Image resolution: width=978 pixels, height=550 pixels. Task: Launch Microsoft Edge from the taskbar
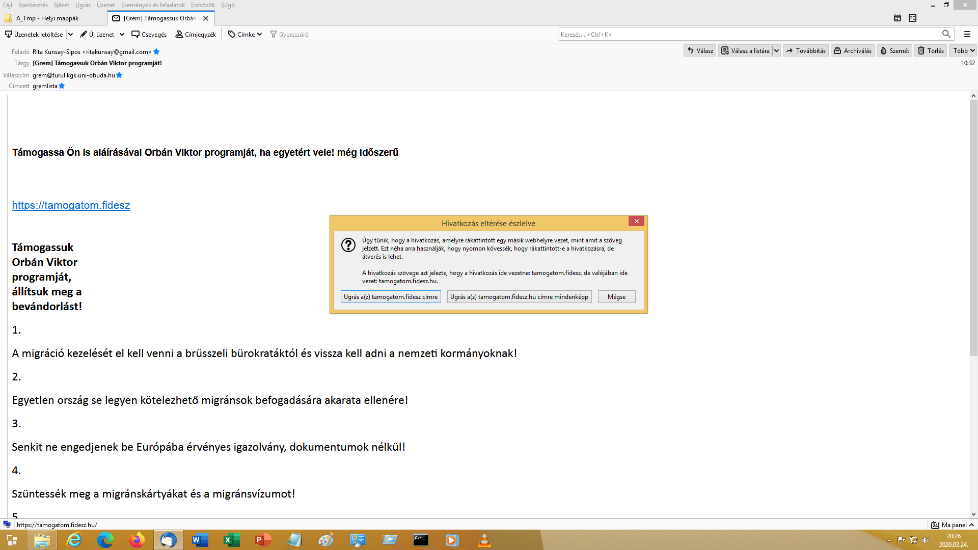pyautogui.click(x=105, y=540)
